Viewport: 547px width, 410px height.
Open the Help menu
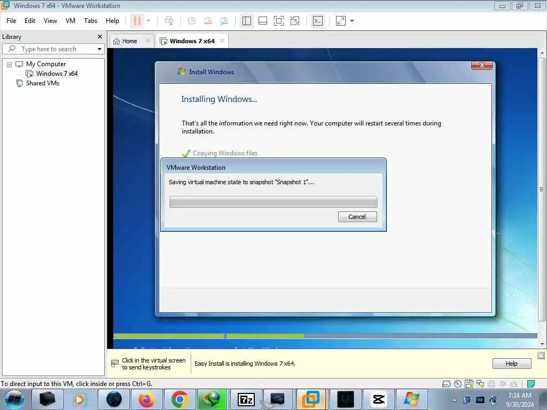[x=112, y=21]
